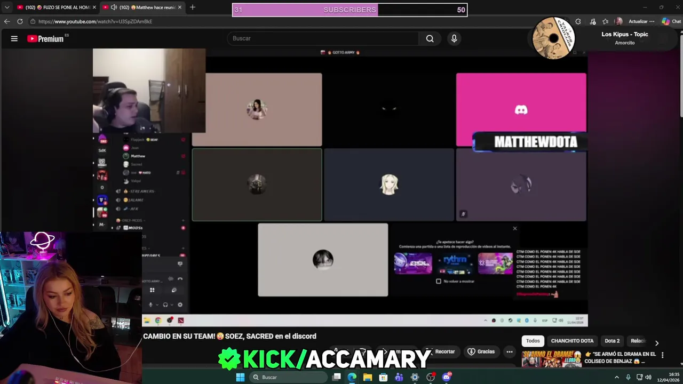The image size is (683, 384).
Task: Open Microsoft Edge from taskbar
Action: (352, 377)
